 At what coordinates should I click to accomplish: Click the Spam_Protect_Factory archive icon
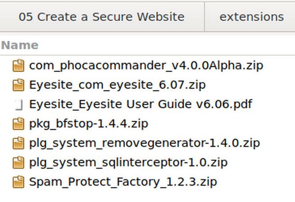click(18, 182)
